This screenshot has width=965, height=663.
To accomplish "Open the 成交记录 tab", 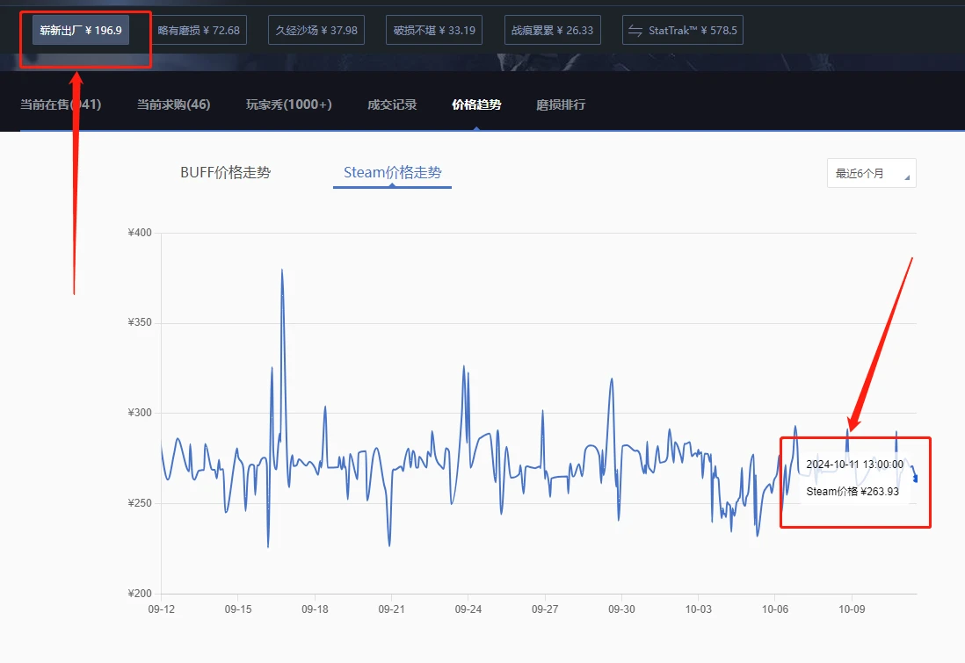I will [392, 104].
